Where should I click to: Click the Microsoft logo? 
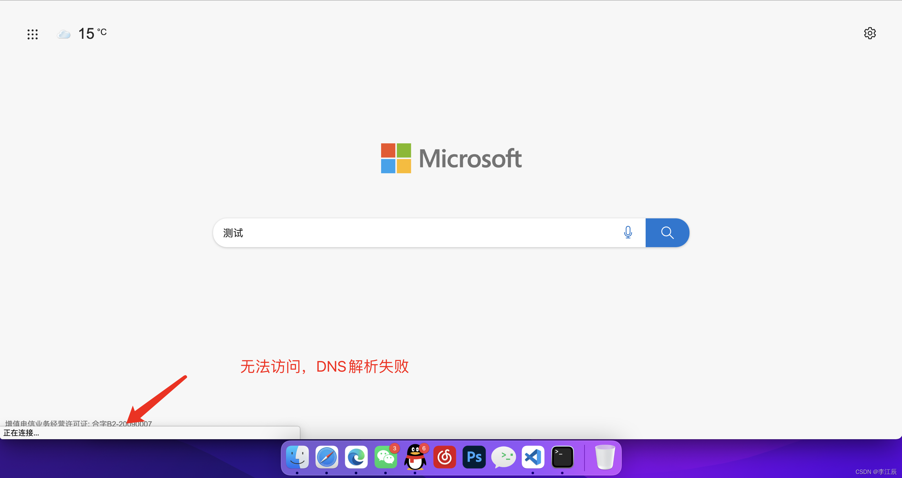[x=451, y=158]
